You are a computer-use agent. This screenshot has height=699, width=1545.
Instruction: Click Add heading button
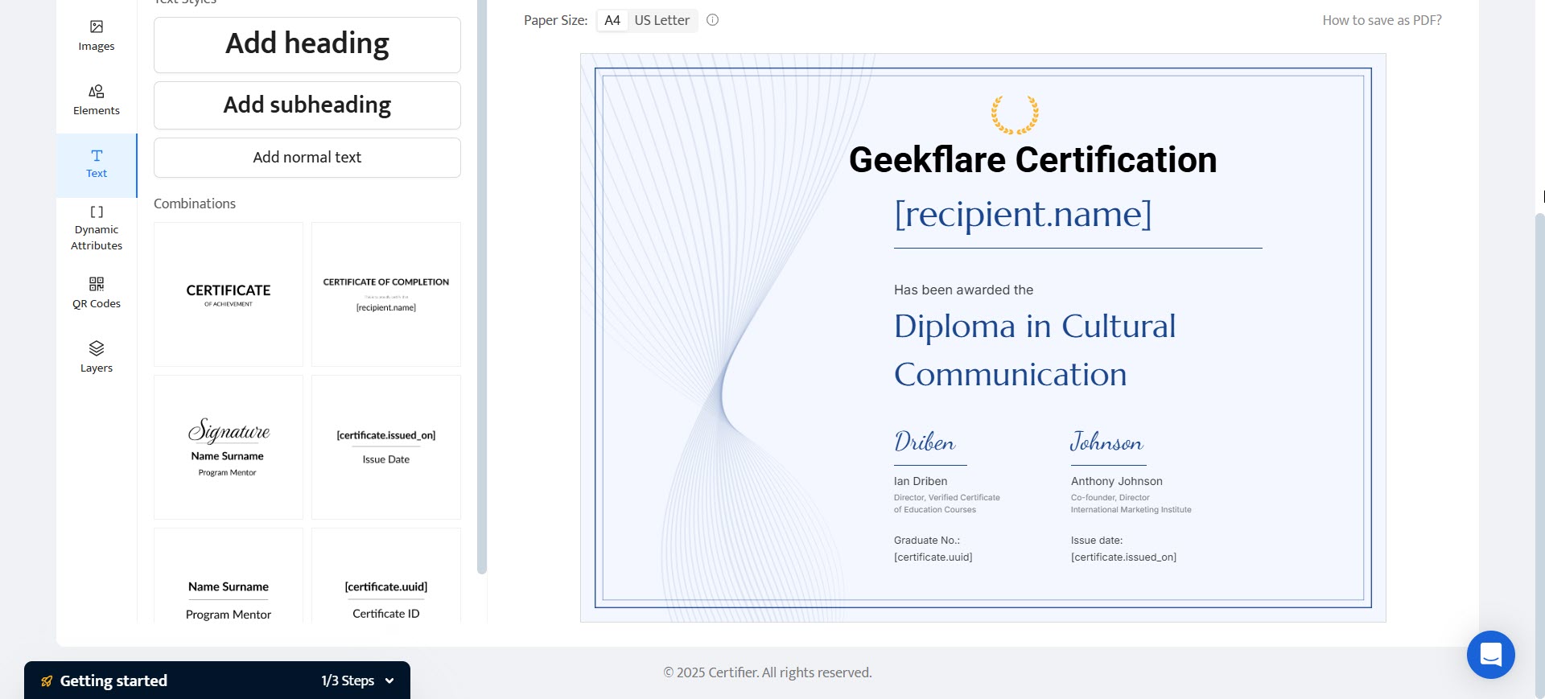(307, 44)
